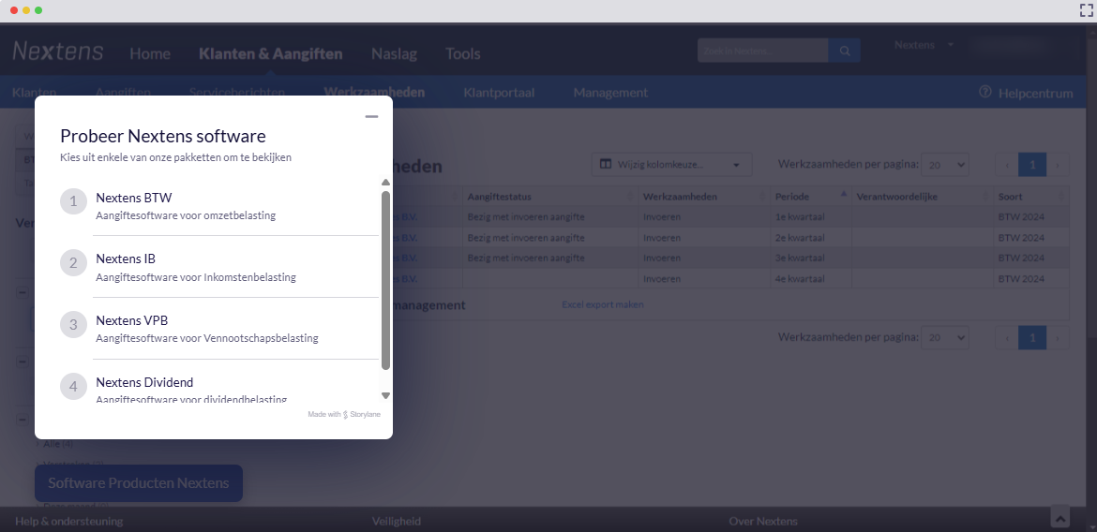Click top pagination previous arrow
1097x532 pixels.
click(1007, 165)
